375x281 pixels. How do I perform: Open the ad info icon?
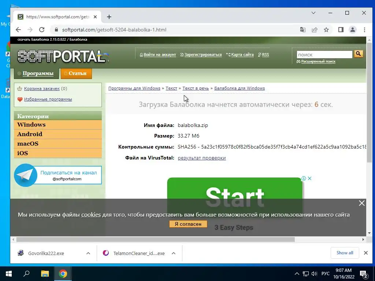304,179
